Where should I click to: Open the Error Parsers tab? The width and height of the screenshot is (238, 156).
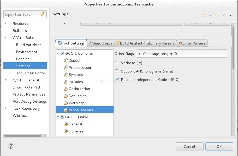(192, 43)
